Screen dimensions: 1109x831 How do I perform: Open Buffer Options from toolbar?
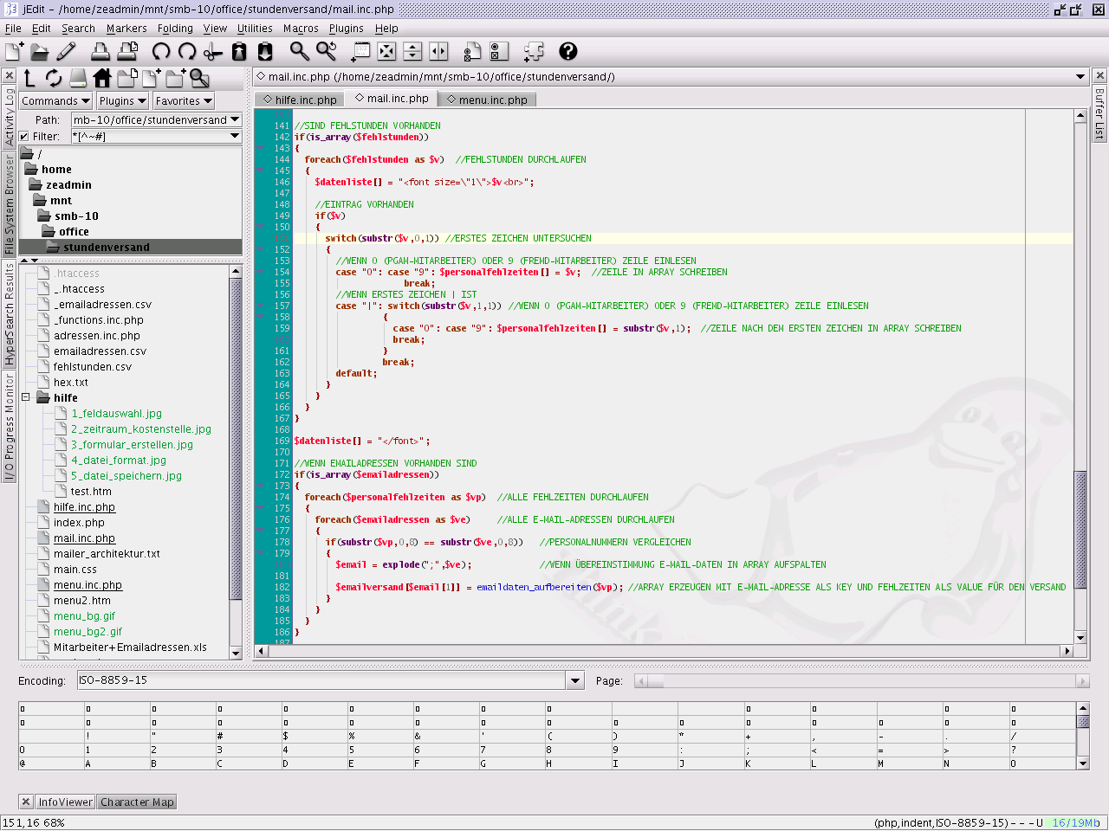[x=473, y=52]
